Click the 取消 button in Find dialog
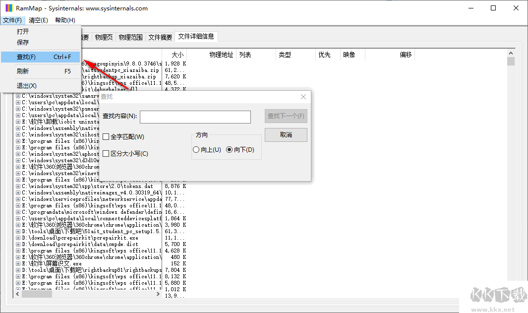This screenshot has height=313, width=528. pos(286,134)
